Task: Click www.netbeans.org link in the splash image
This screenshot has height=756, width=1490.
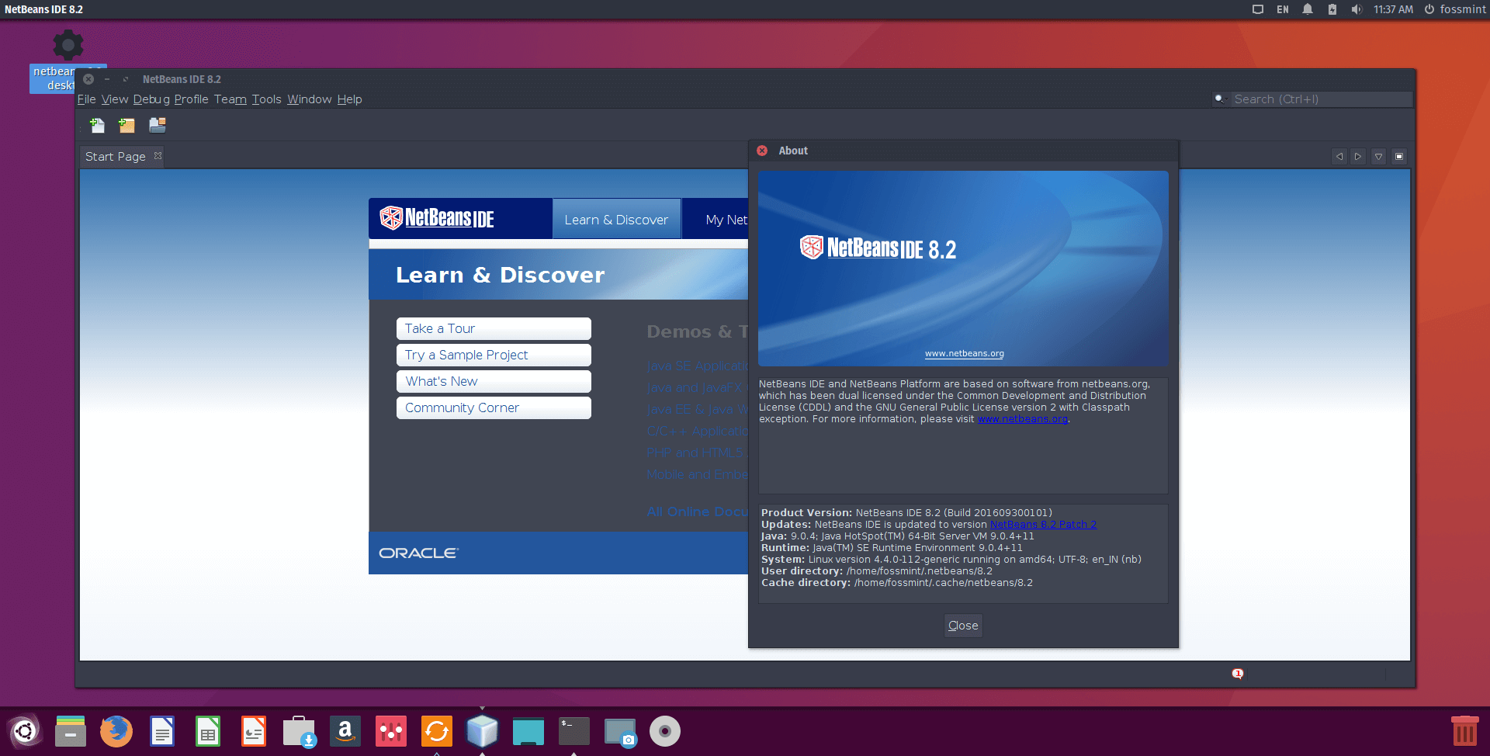Action: coord(965,353)
